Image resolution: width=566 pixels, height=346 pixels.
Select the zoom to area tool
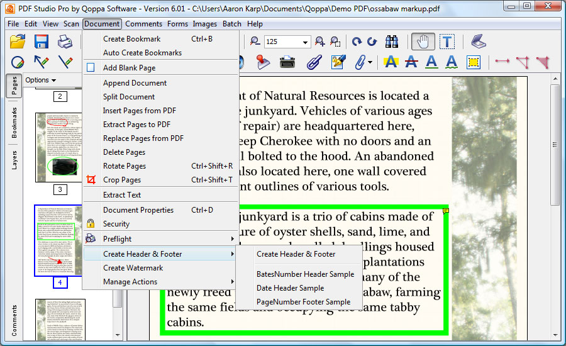coord(335,42)
